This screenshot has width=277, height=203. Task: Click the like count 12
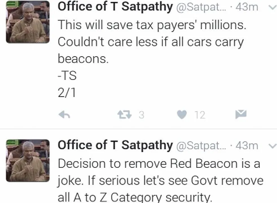[x=200, y=115]
